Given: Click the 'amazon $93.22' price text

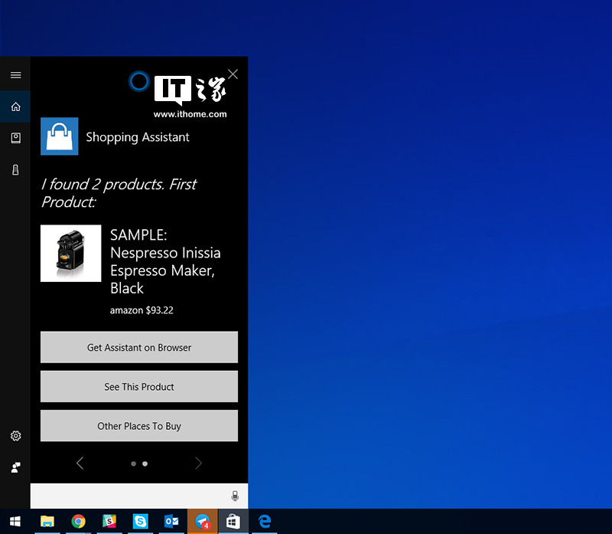Looking at the screenshot, I should tap(142, 310).
